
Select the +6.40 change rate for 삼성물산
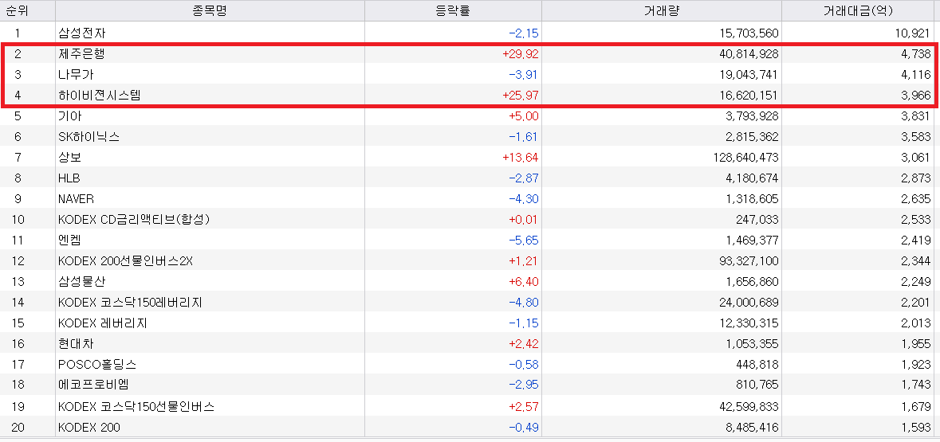click(523, 282)
